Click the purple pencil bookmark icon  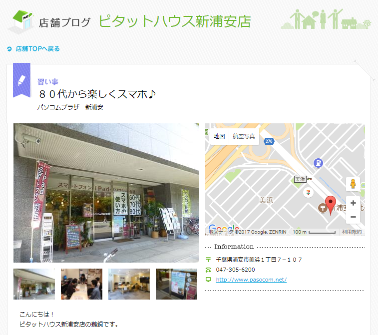pos(21,80)
